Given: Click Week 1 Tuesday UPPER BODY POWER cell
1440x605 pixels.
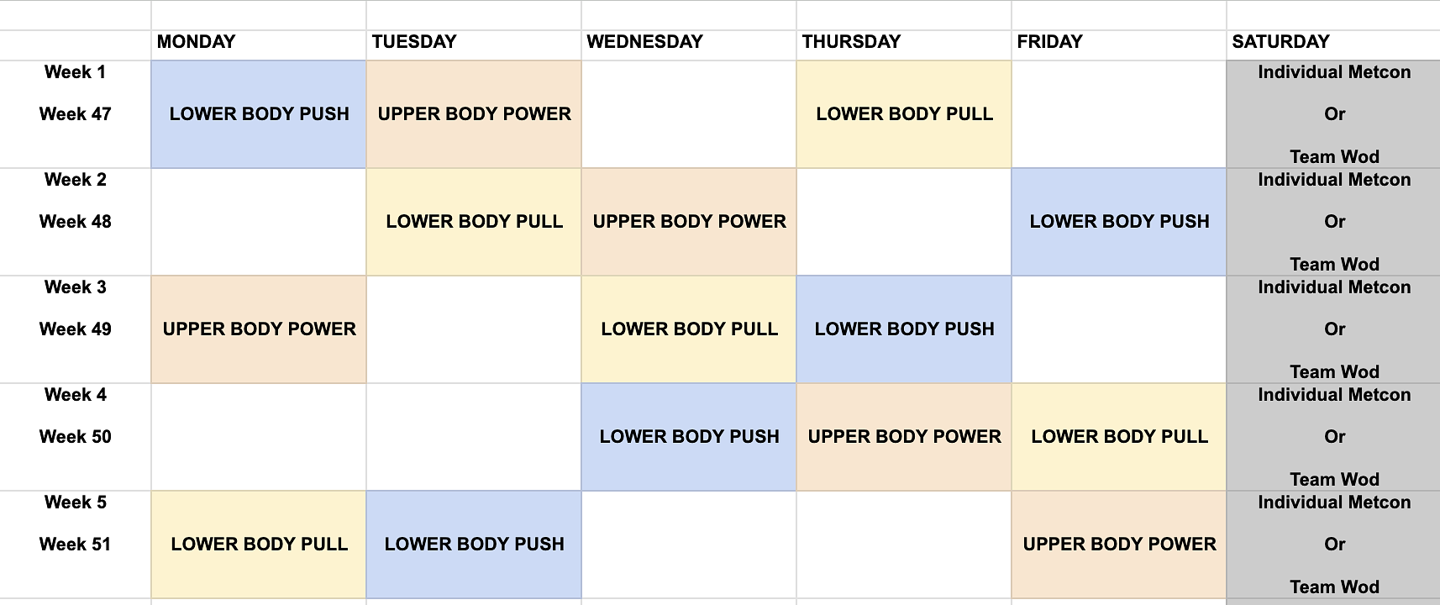Looking at the screenshot, I should coord(474,114).
